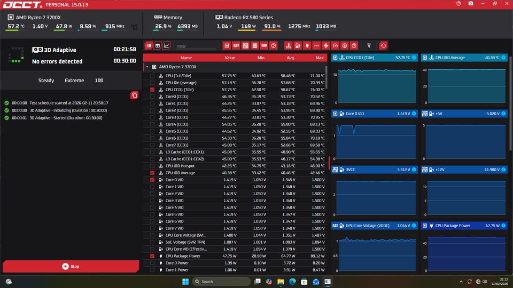Image resolution: width=513 pixels, height=288 pixels.
Task: Toggle voltage sensors filter icon
Action: [298, 46]
